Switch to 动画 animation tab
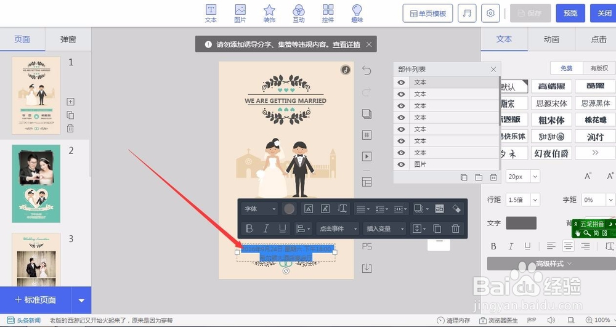The height and width of the screenshot is (327, 616). click(x=551, y=39)
